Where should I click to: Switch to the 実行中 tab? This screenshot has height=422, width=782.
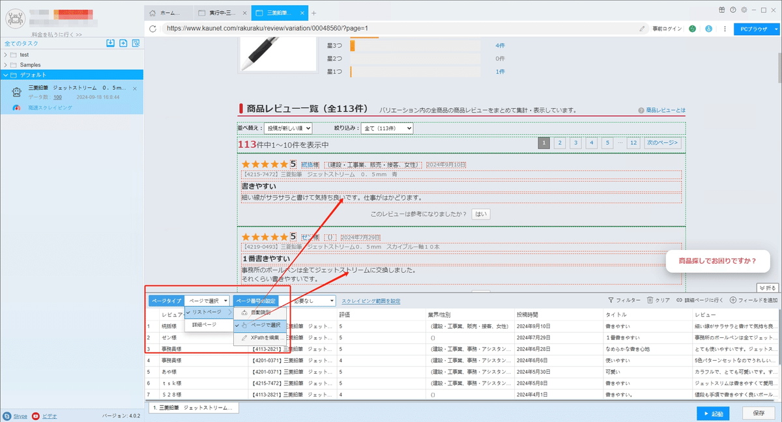coord(222,12)
